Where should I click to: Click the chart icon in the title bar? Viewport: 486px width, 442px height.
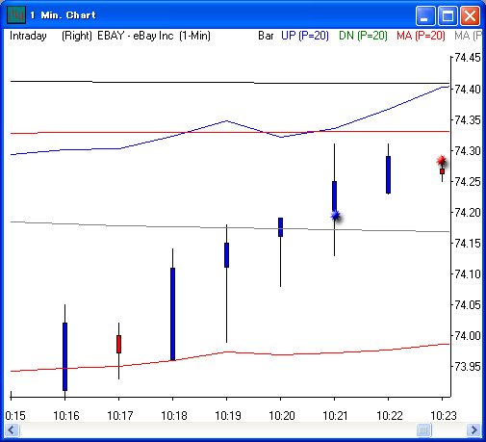point(16,14)
